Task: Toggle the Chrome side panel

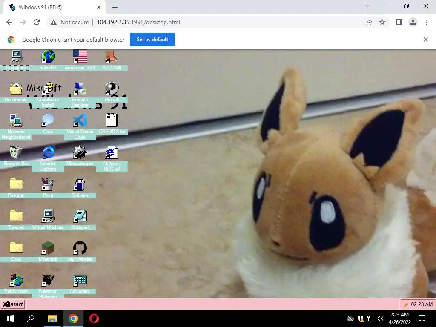Action: click(399, 22)
